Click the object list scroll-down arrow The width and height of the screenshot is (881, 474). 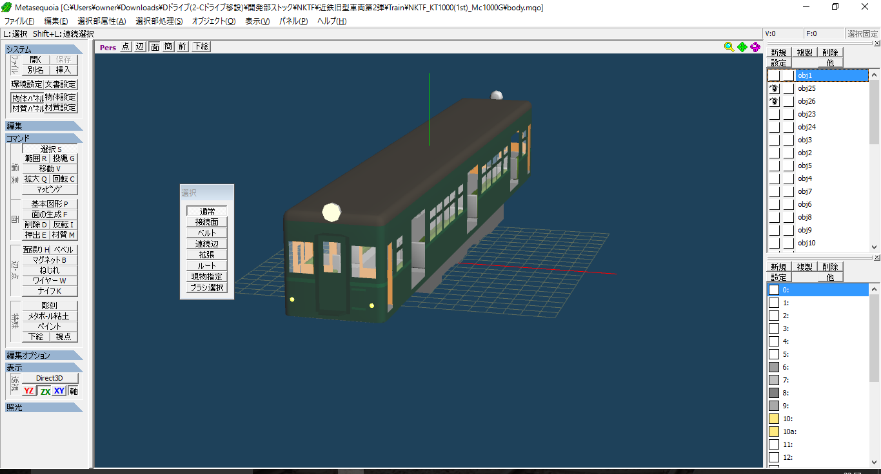[875, 247]
